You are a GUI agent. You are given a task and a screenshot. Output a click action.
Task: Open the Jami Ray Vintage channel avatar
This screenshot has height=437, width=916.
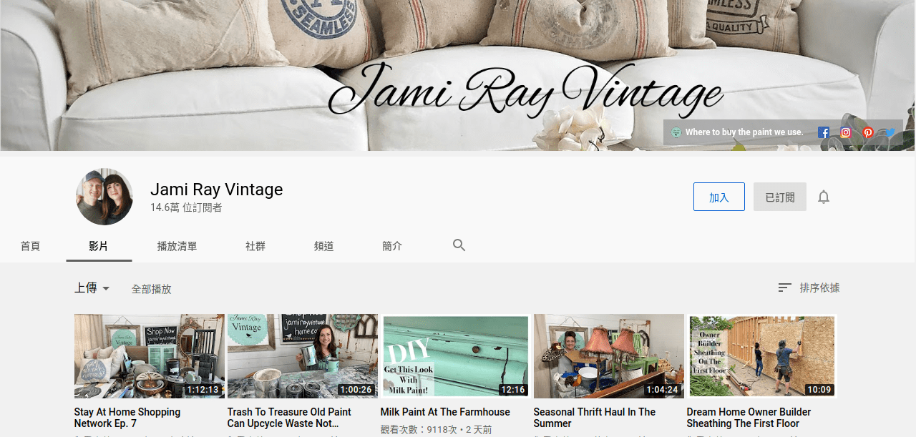click(104, 197)
